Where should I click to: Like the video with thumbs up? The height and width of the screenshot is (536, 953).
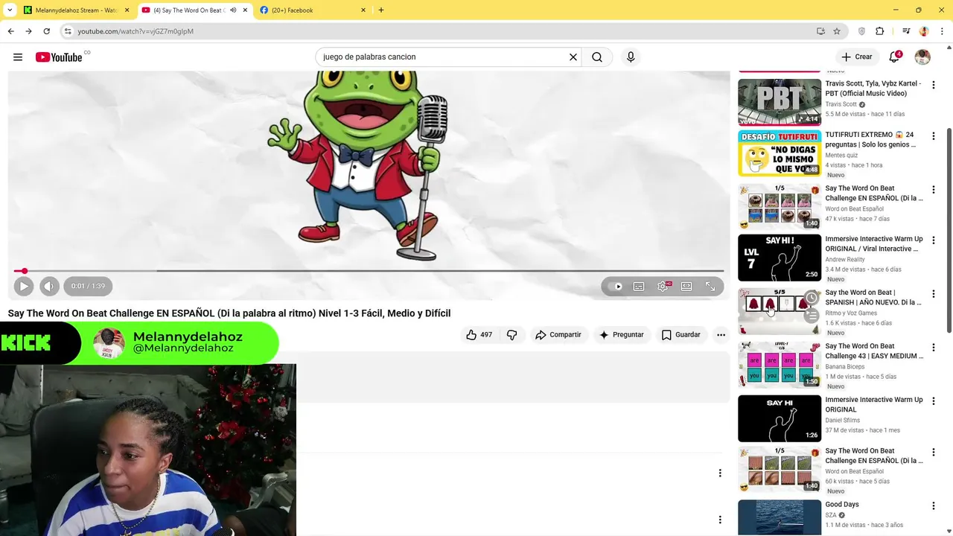coord(479,335)
